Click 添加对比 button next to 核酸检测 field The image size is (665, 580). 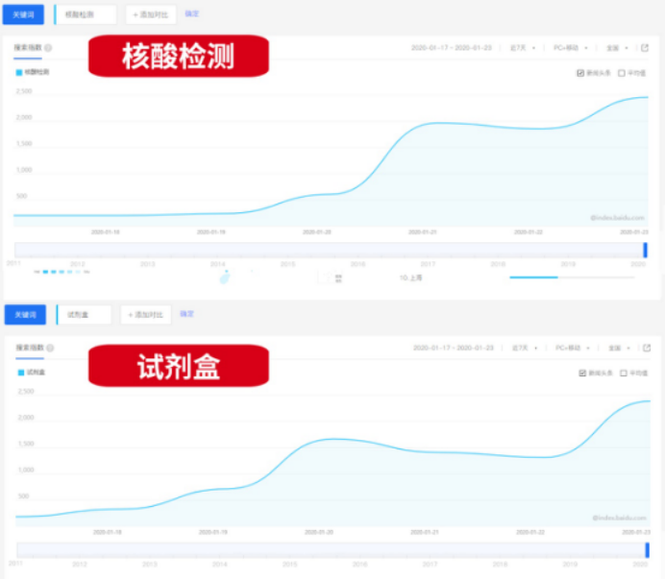(x=151, y=14)
